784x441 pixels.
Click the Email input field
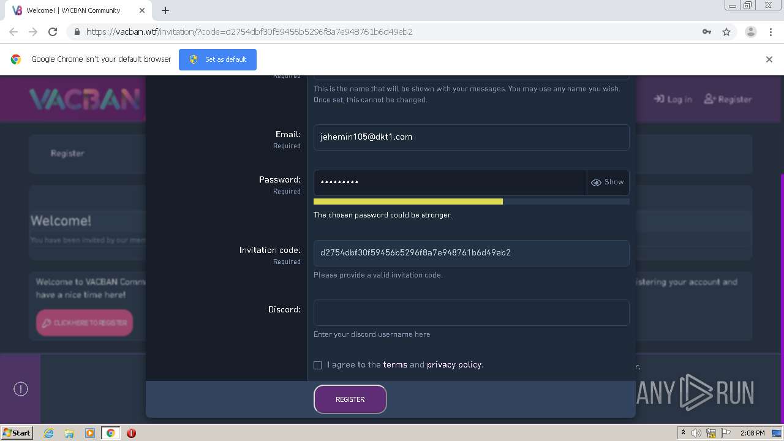471,137
